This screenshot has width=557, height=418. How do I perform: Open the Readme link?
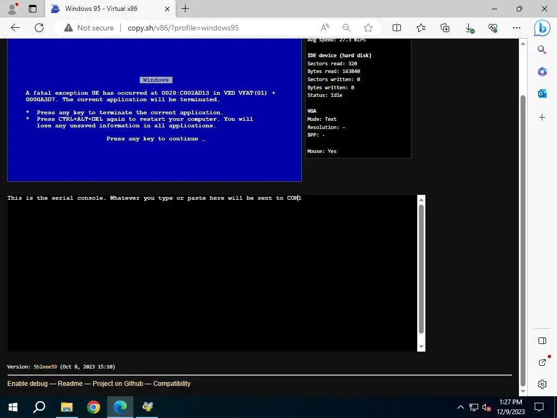(70, 384)
